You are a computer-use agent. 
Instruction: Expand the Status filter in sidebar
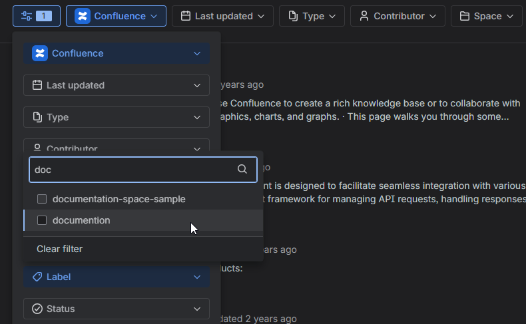[x=196, y=309]
